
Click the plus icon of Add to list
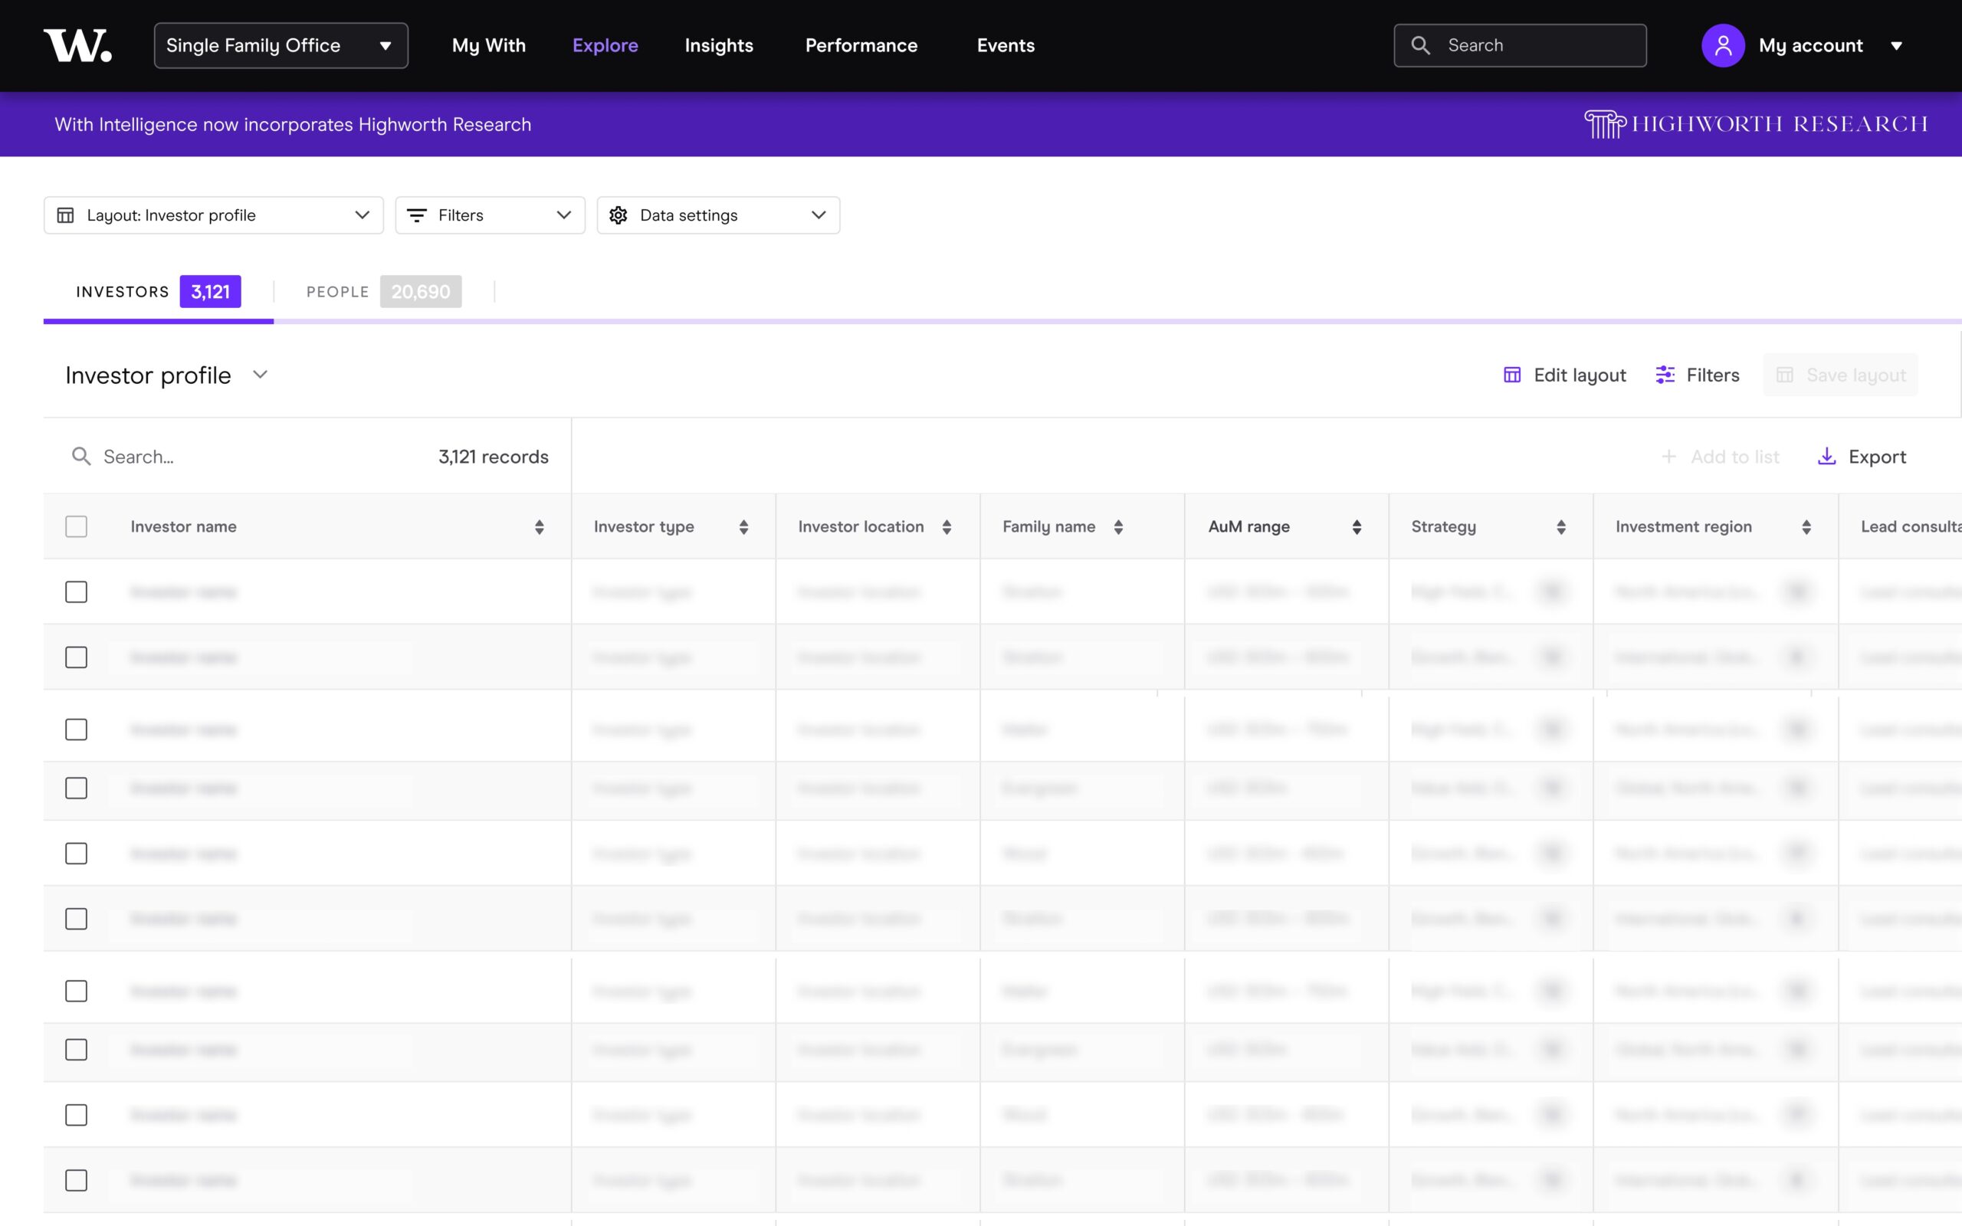pyautogui.click(x=1668, y=457)
